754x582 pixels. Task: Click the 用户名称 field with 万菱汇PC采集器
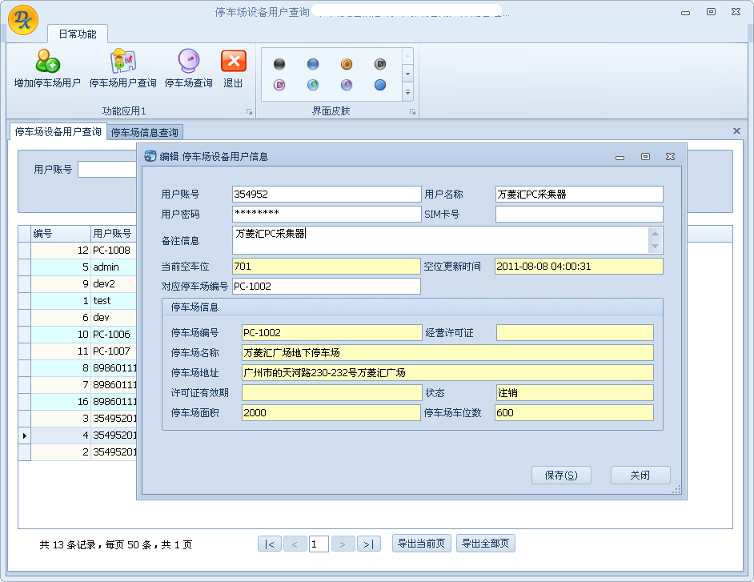click(x=579, y=195)
